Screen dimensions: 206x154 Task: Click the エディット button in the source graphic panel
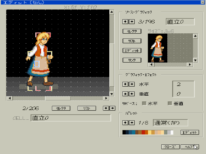132,51
